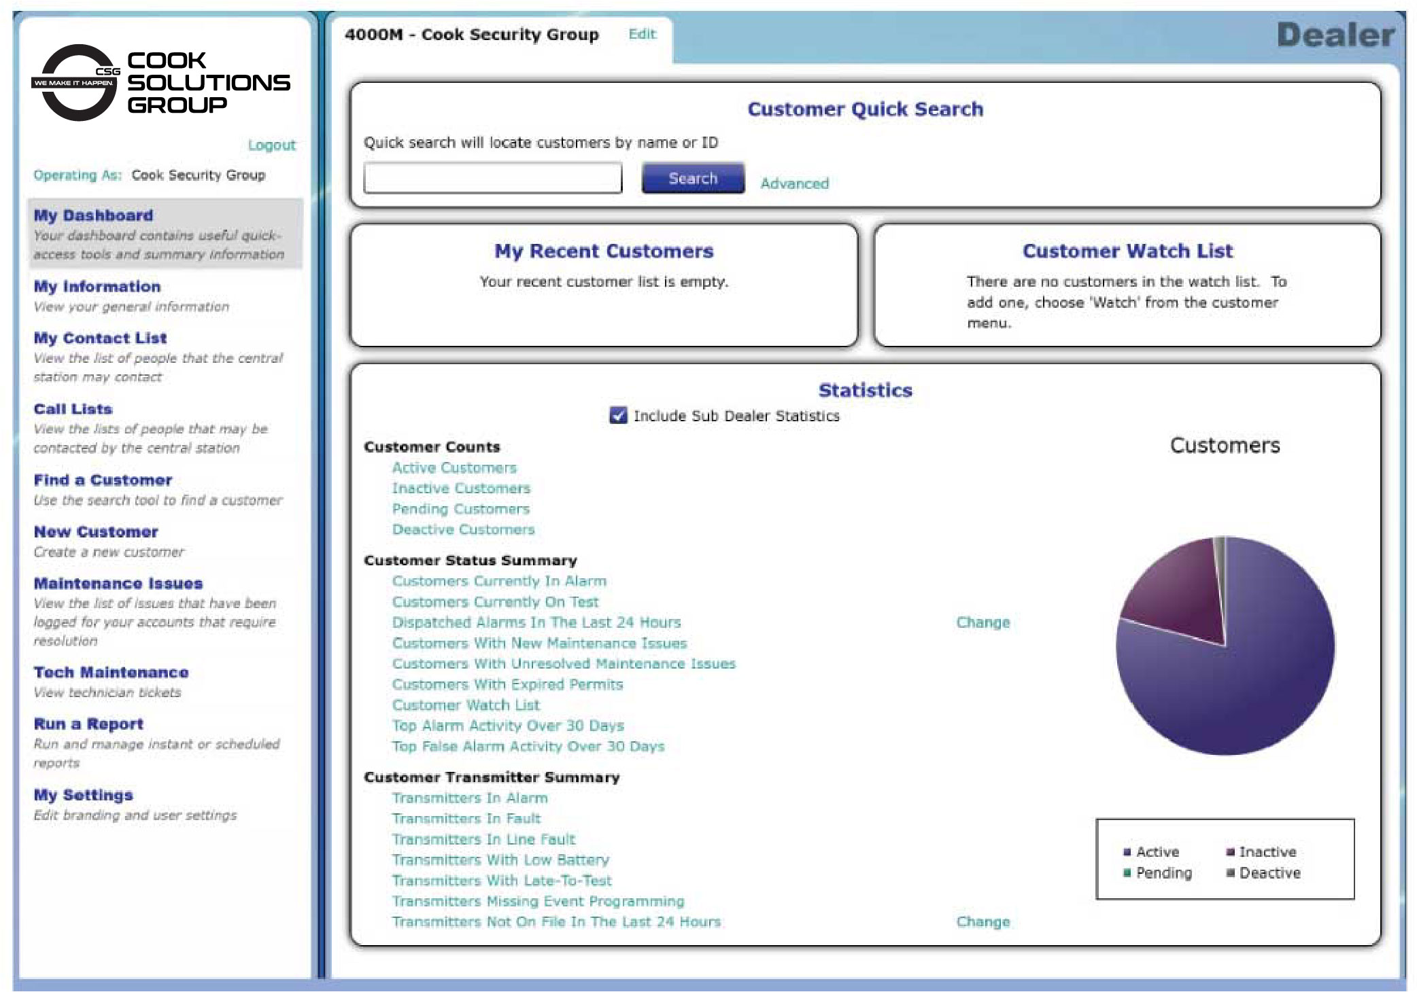The height and width of the screenshot is (992, 1417).
Task: Select the 4000M - Cook Security Group tab
Action: pyautogui.click(x=471, y=35)
